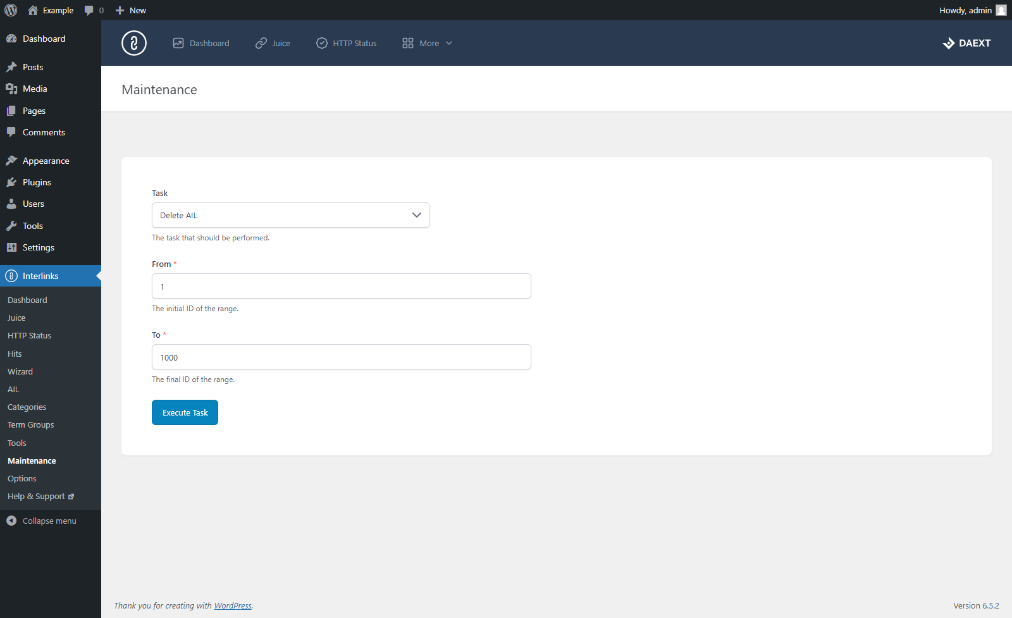Open Appearance in the admin sidebar
The height and width of the screenshot is (618, 1012).
click(46, 161)
